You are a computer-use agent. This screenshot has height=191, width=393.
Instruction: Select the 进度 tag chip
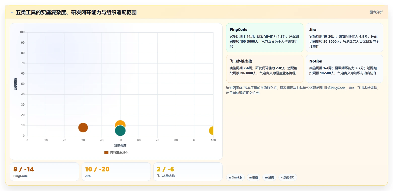point(269,177)
